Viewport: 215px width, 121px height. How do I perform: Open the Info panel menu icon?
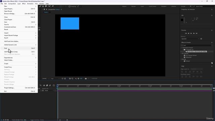point(212,15)
